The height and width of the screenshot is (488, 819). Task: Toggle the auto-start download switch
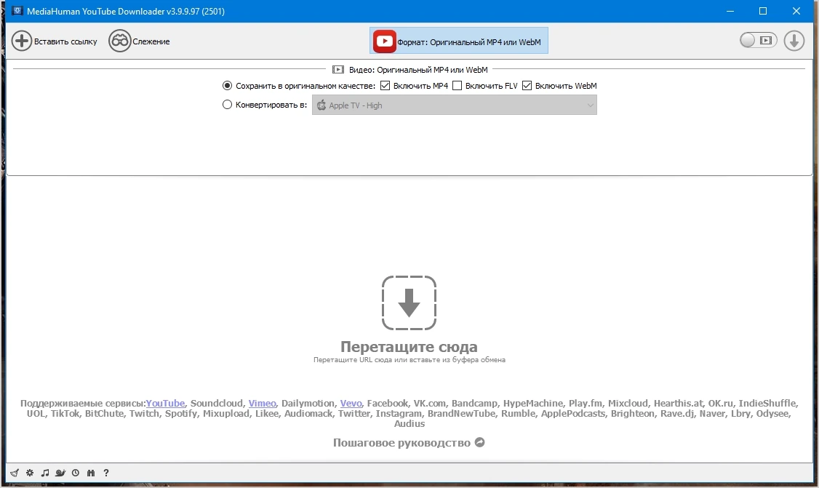pos(759,40)
